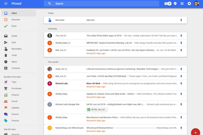Unpin the LW ED Apr/May 2018 email
This screenshot has width=203, height=135.
181,76
